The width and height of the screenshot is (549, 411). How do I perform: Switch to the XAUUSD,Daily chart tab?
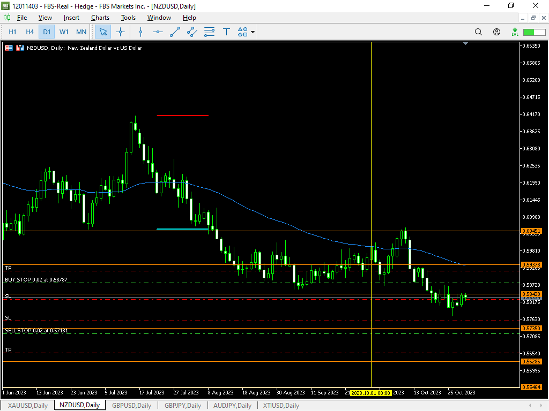coord(28,406)
